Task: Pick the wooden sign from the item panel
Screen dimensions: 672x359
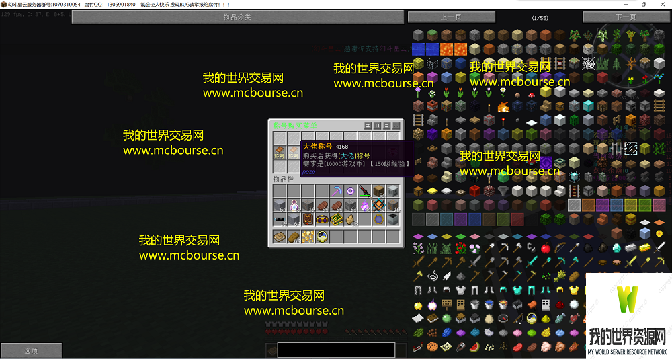Action: pyautogui.click(x=447, y=305)
